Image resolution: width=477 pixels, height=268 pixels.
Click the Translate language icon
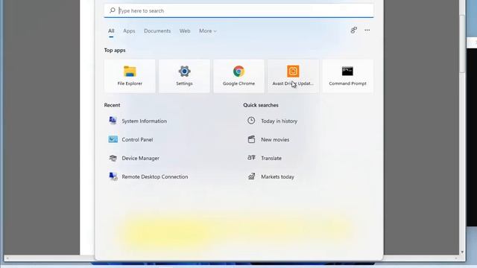point(251,158)
